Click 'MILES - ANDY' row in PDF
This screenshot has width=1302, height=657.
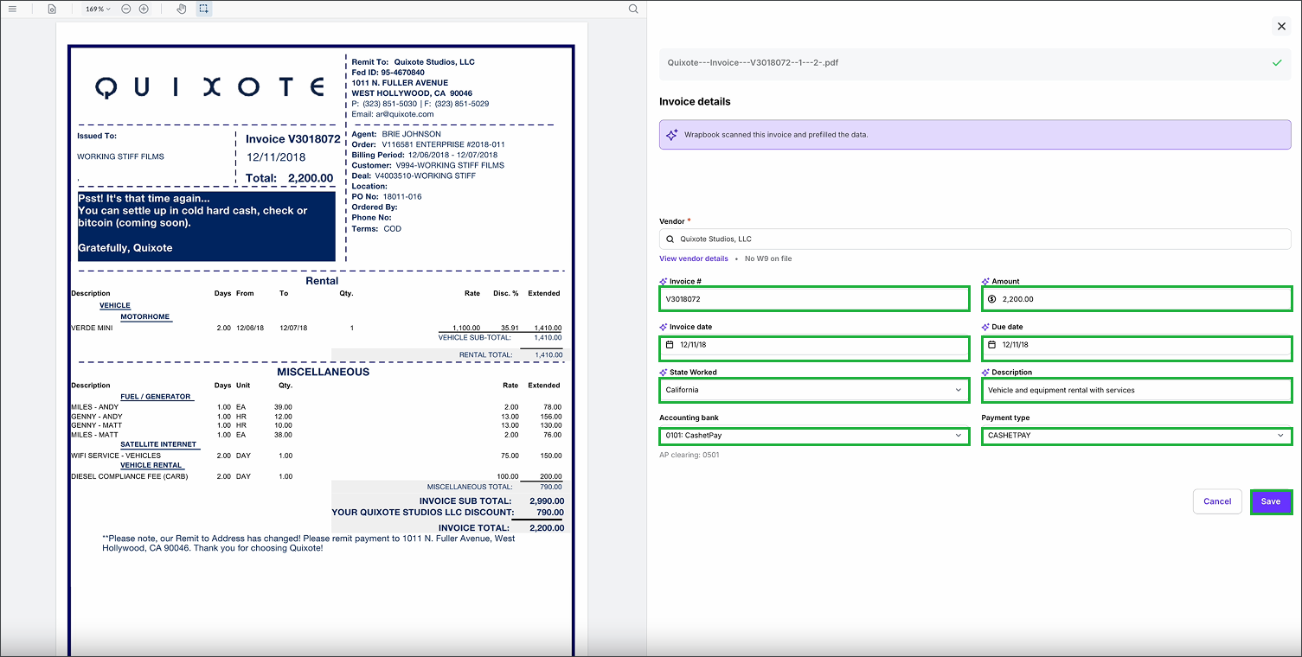click(95, 407)
